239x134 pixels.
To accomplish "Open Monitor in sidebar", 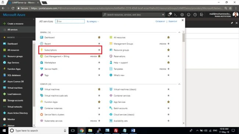I will (x=11, y=119).
